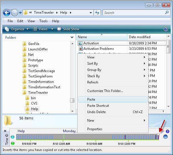The image size is (173, 155).
Task: Click the blue globe button on time bar
Action: [165, 137]
